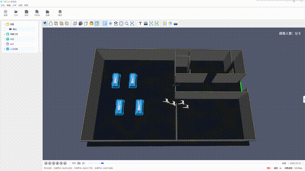This screenshot has height=171, width=305.
Task: Click the first circular playback control button
Action: tap(46, 163)
